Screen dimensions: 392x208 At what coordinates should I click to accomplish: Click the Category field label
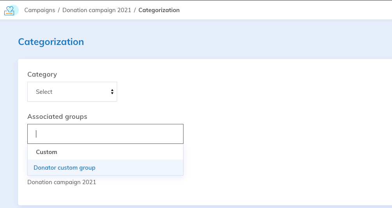pos(42,74)
